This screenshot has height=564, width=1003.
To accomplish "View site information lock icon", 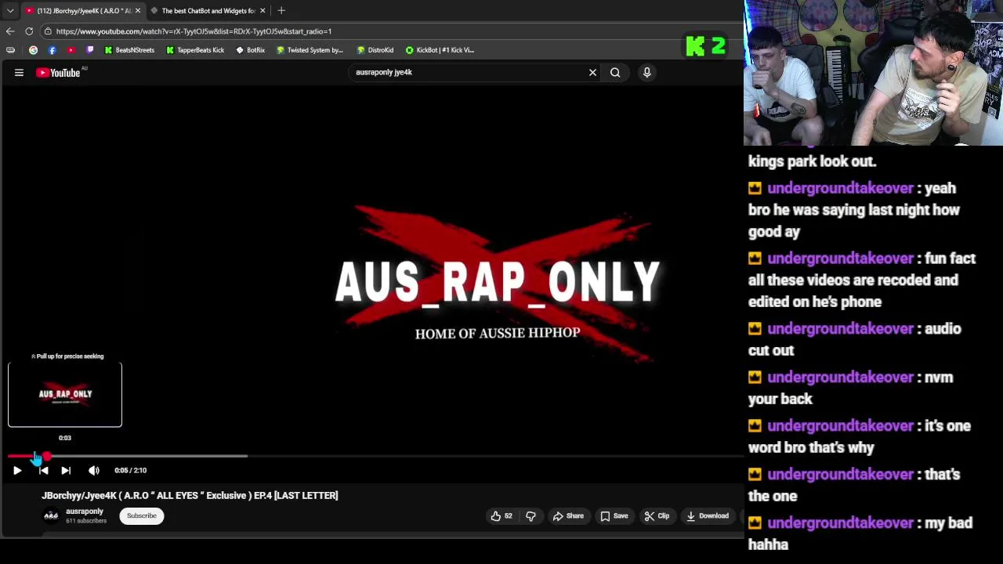I will 48,31.
